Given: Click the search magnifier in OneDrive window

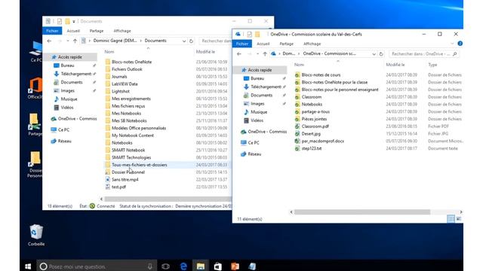Looking at the screenshot, I should pos(454,54).
